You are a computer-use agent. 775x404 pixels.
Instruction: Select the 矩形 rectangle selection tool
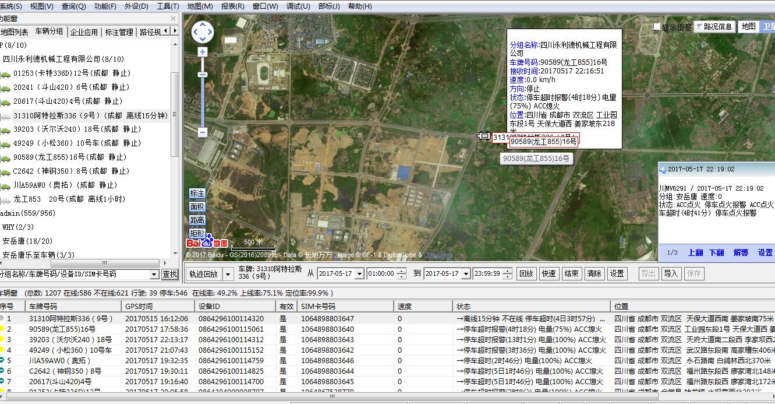(197, 233)
